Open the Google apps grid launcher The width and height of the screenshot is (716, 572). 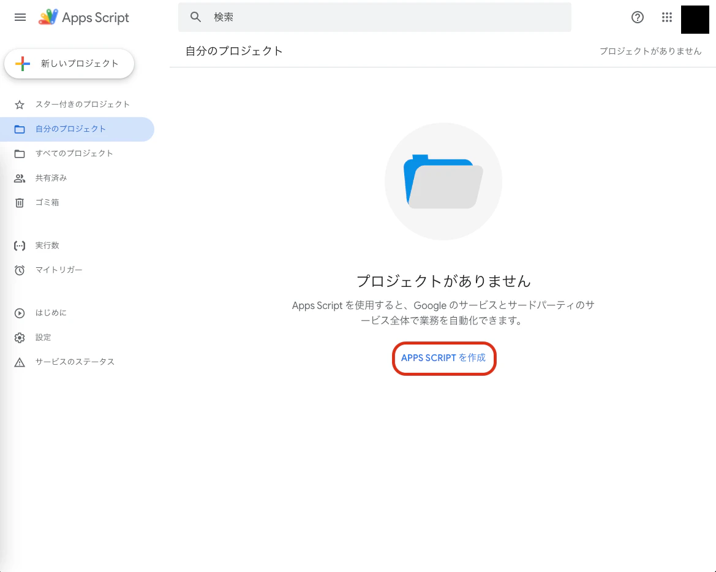click(667, 17)
